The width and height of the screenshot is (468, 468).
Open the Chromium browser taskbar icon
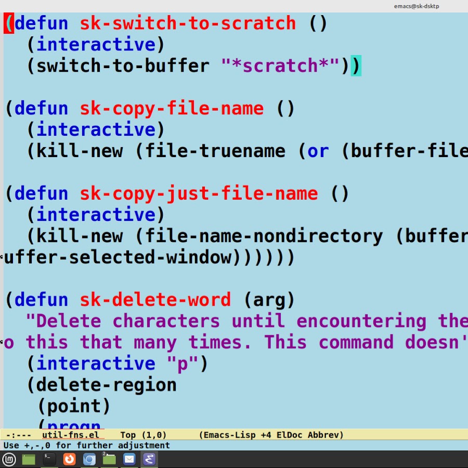click(89, 459)
